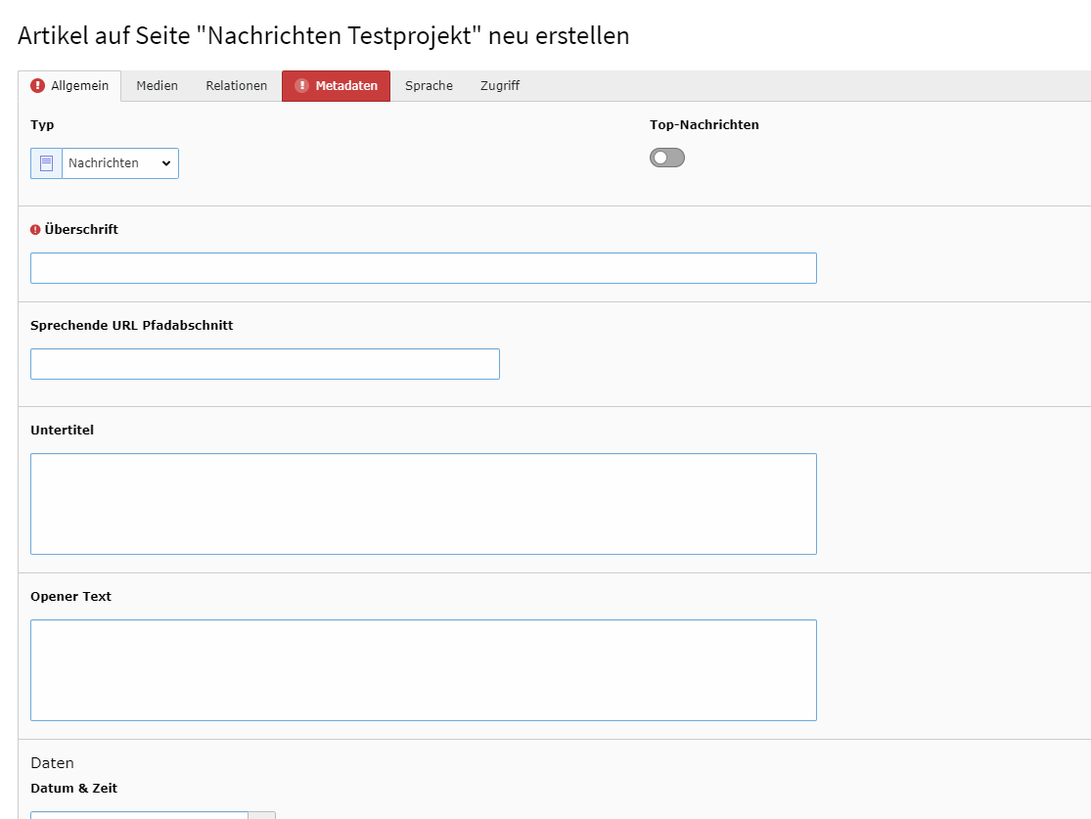Open the Relationen tab
1091x819 pixels.
pos(236,86)
